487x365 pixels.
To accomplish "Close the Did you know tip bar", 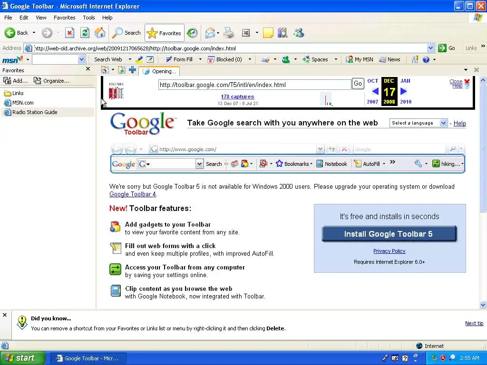I will (x=5, y=315).
